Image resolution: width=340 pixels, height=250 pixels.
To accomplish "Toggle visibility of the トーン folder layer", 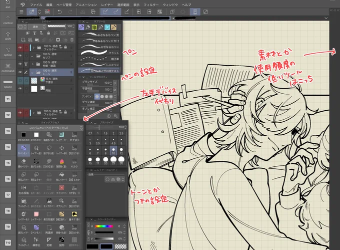I will click(x=20, y=72).
